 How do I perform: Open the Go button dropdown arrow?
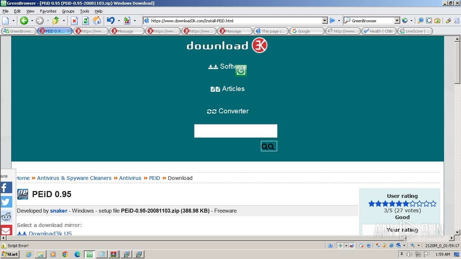339,21
